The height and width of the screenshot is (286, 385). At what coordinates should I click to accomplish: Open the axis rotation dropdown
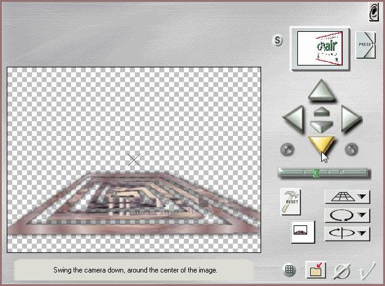pos(347,233)
